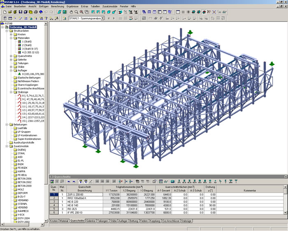The height and width of the screenshot is (231, 288).
Task: Select the Zoom magnifier tool
Action: (x=76, y=12)
